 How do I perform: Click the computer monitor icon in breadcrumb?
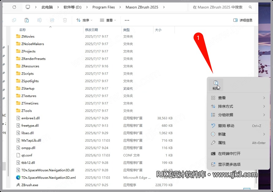pyautogui.click(x=28, y=7)
